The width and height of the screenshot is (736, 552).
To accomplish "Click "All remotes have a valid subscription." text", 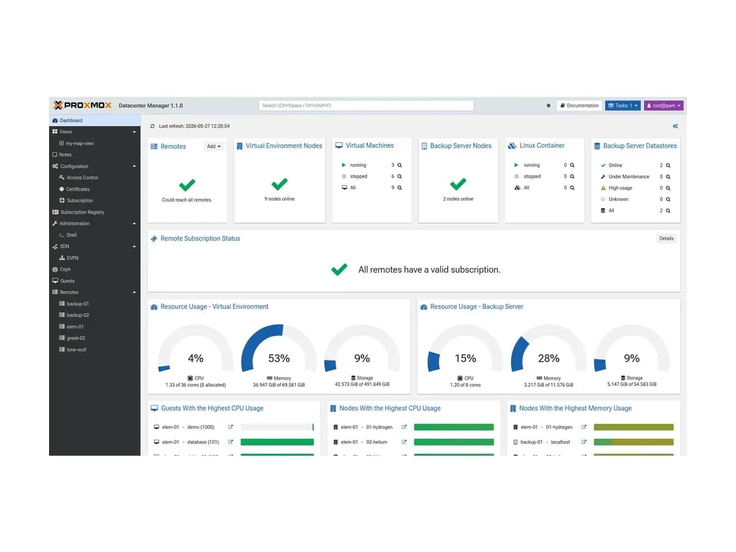I will click(429, 269).
